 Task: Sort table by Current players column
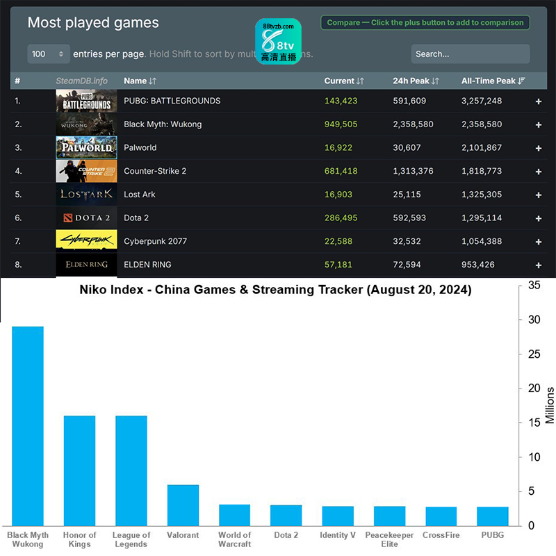344,81
